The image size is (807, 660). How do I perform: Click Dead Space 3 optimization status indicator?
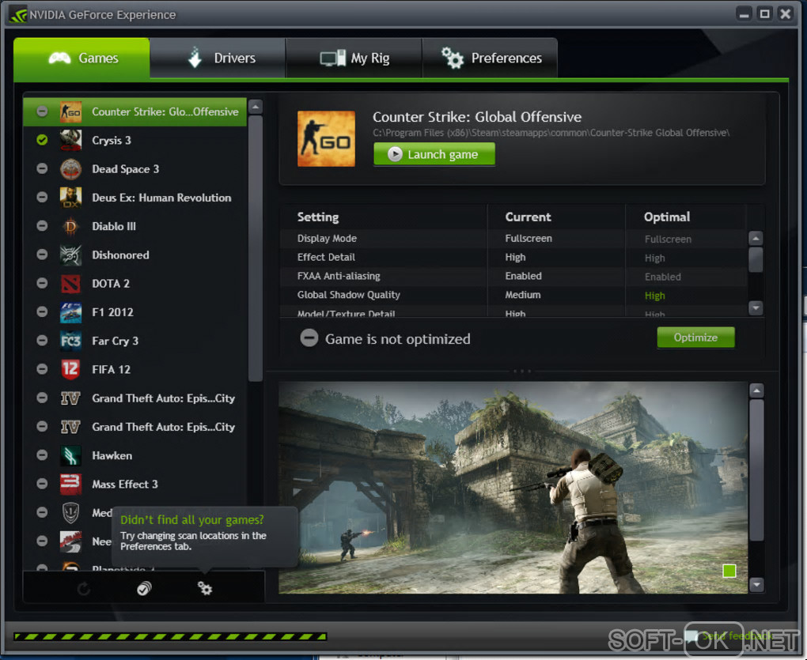point(42,168)
